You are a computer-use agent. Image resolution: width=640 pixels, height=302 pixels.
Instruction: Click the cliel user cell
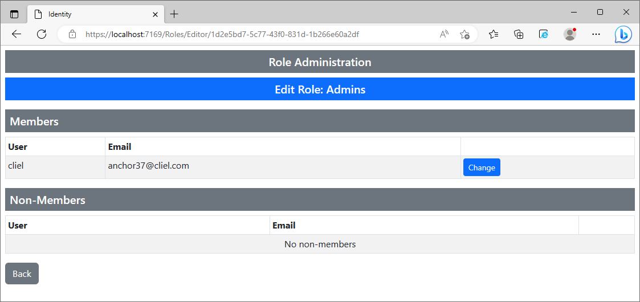click(55, 168)
